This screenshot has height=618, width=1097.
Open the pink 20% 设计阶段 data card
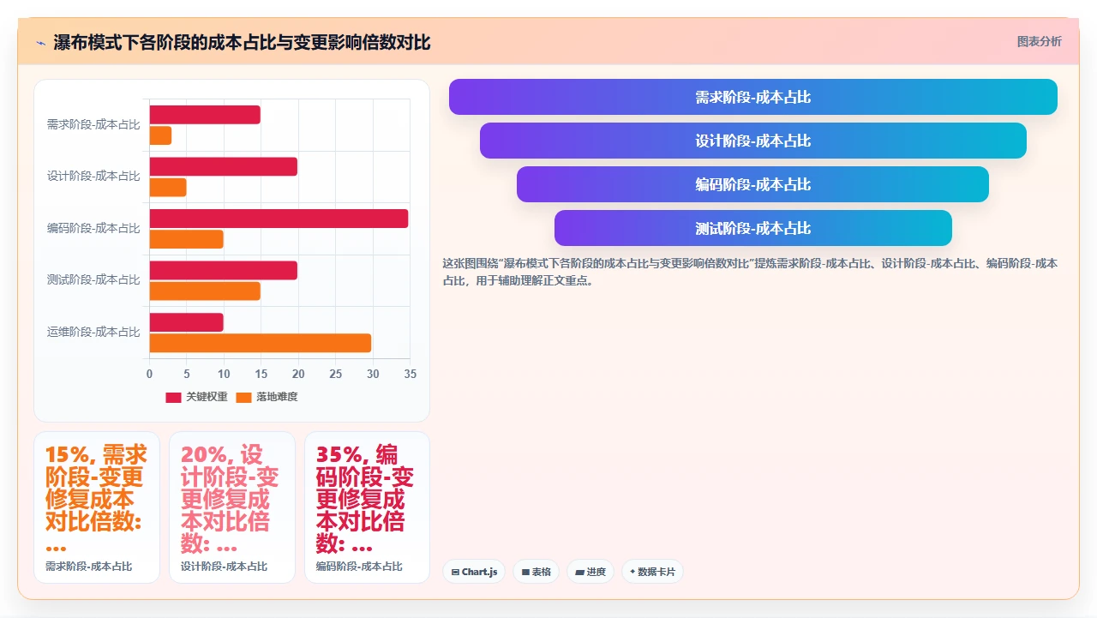232,507
